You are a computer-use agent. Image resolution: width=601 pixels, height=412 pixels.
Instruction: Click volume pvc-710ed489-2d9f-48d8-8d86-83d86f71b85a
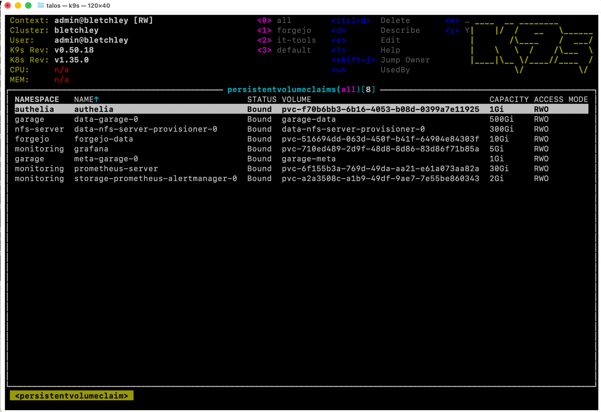click(x=380, y=149)
